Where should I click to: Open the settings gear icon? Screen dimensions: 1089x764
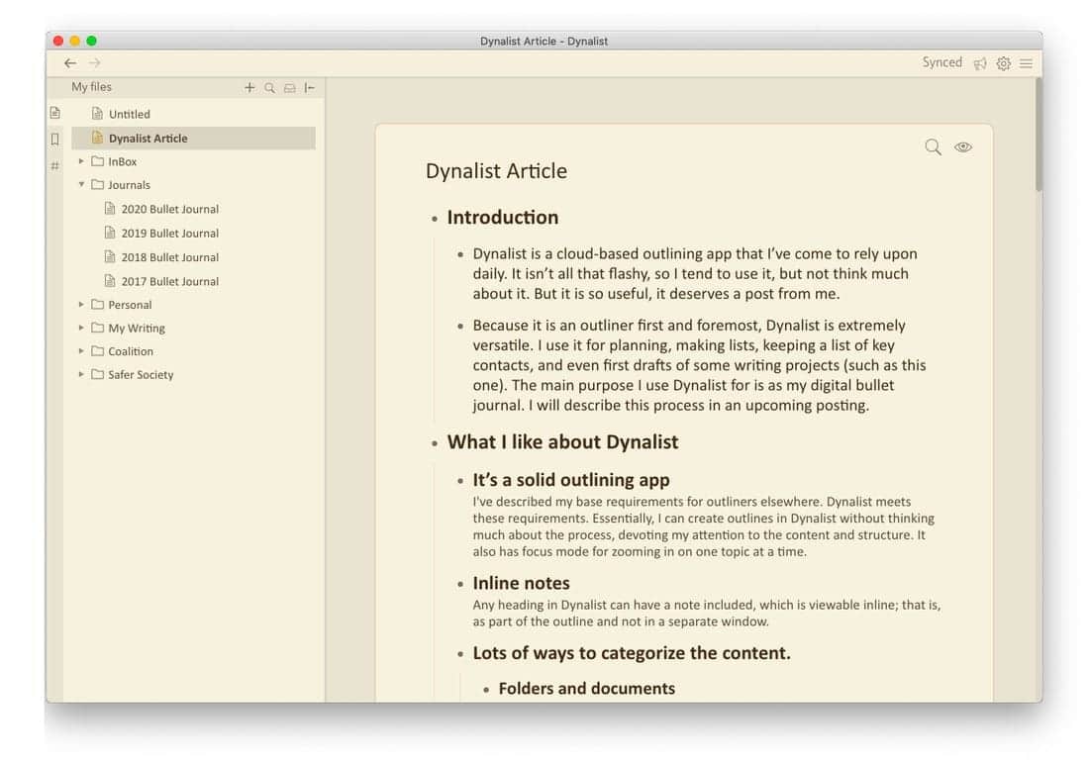pos(1004,63)
